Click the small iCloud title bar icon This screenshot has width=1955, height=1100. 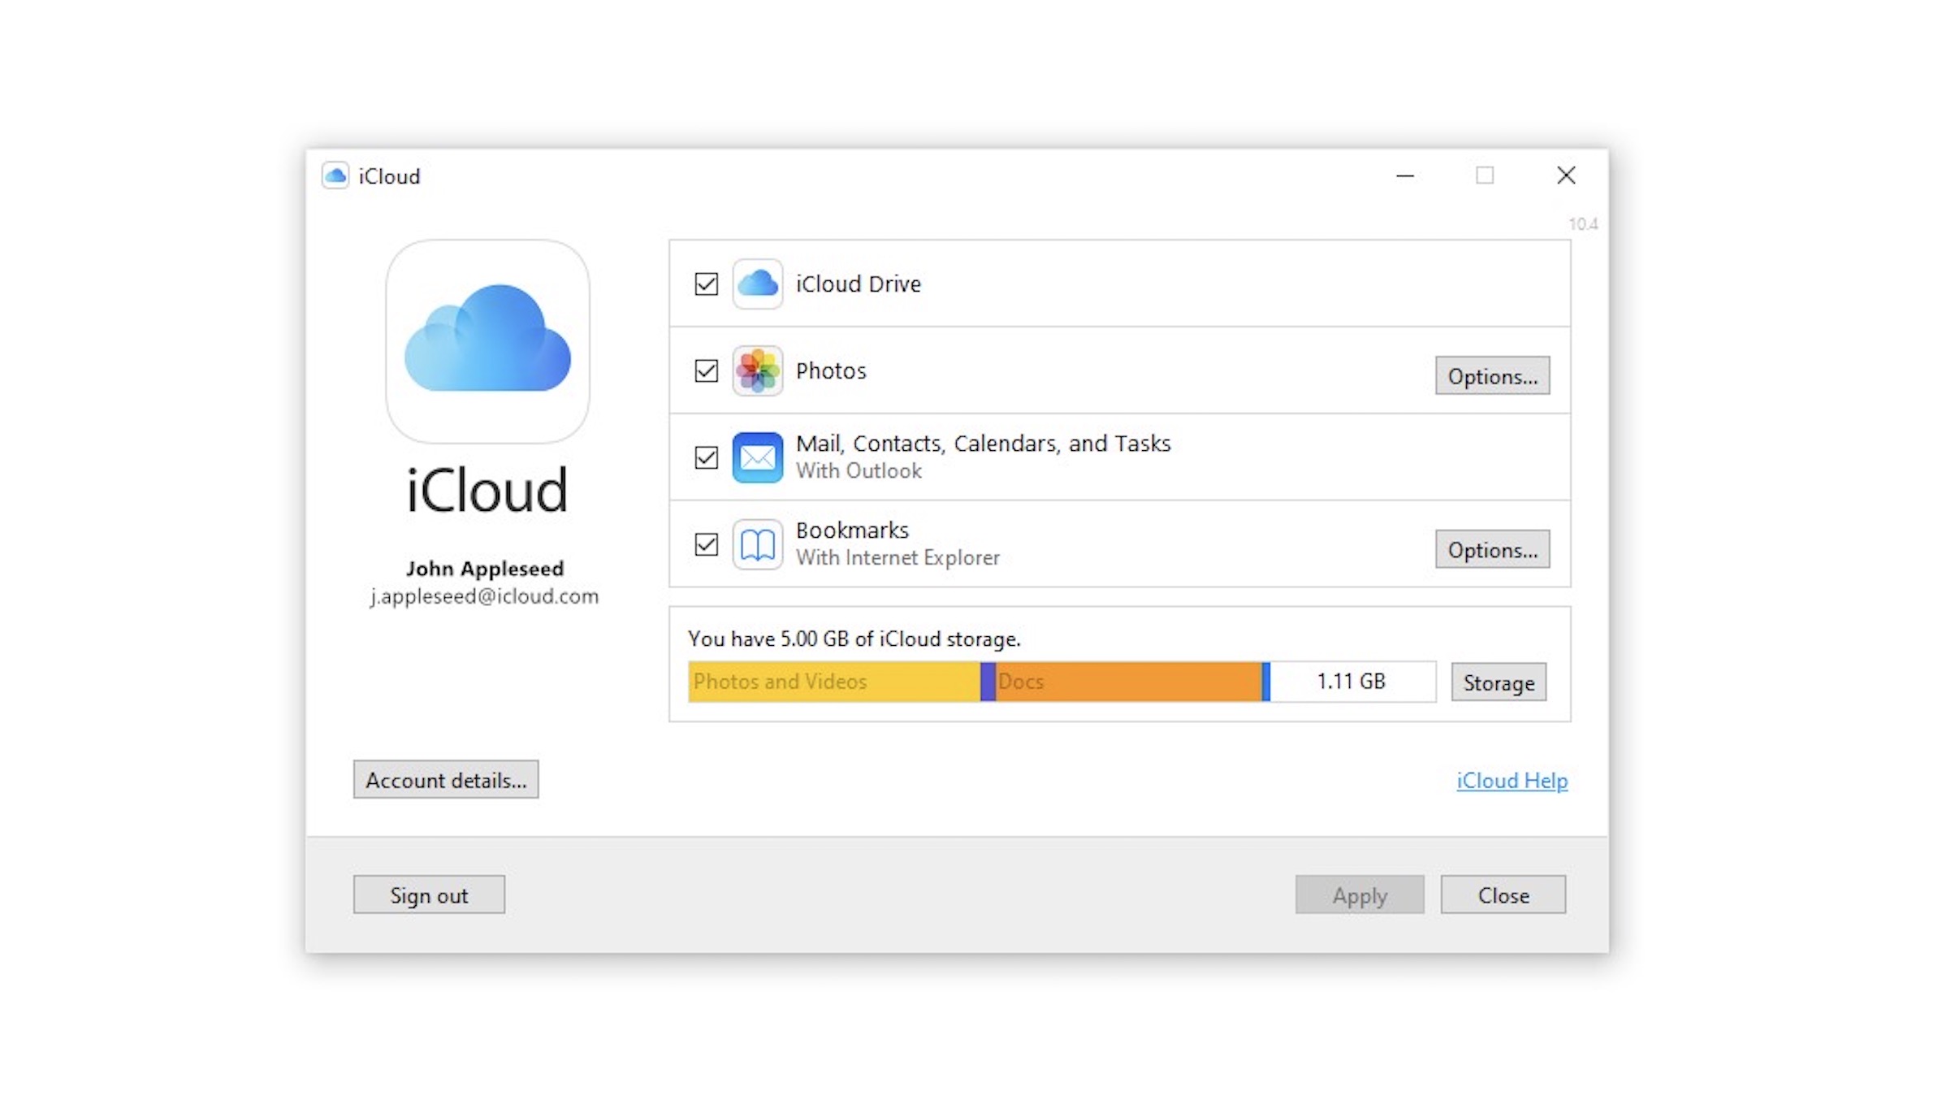tap(335, 175)
